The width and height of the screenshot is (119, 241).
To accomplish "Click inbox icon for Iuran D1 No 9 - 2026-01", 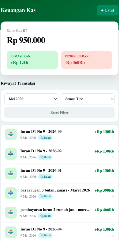I will click(x=11, y=173).
